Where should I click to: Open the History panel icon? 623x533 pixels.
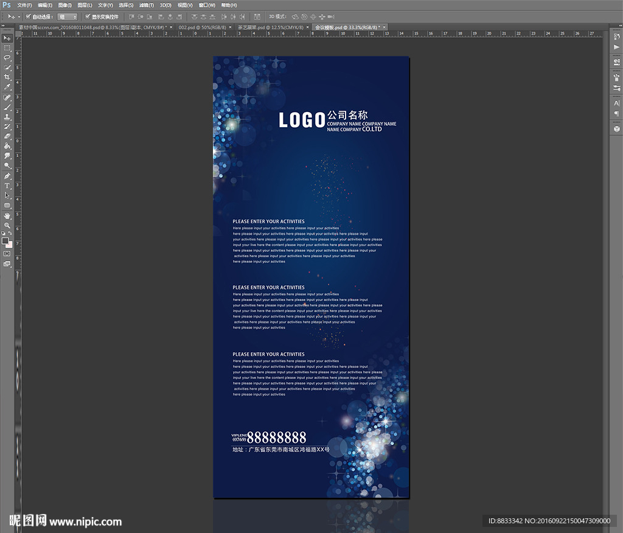tap(616, 37)
